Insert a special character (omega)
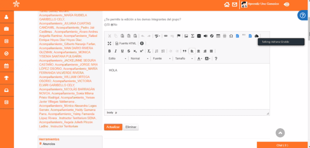The height and width of the screenshot is (148, 310). (x=231, y=36)
